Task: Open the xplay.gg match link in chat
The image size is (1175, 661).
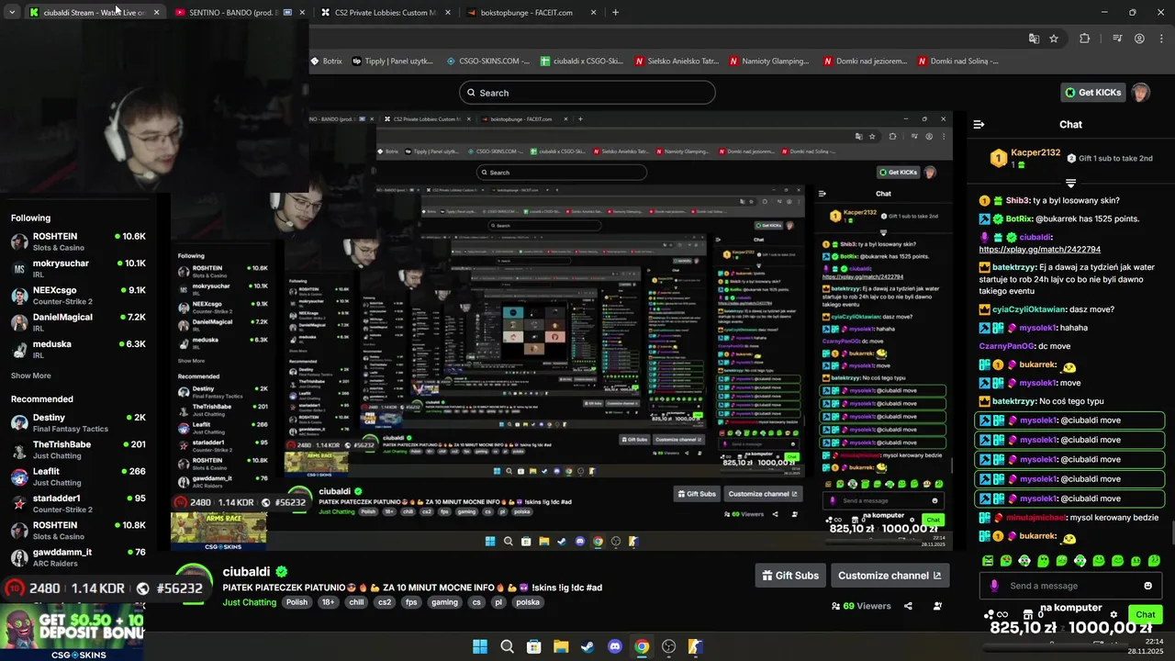Action: tap(1039, 250)
